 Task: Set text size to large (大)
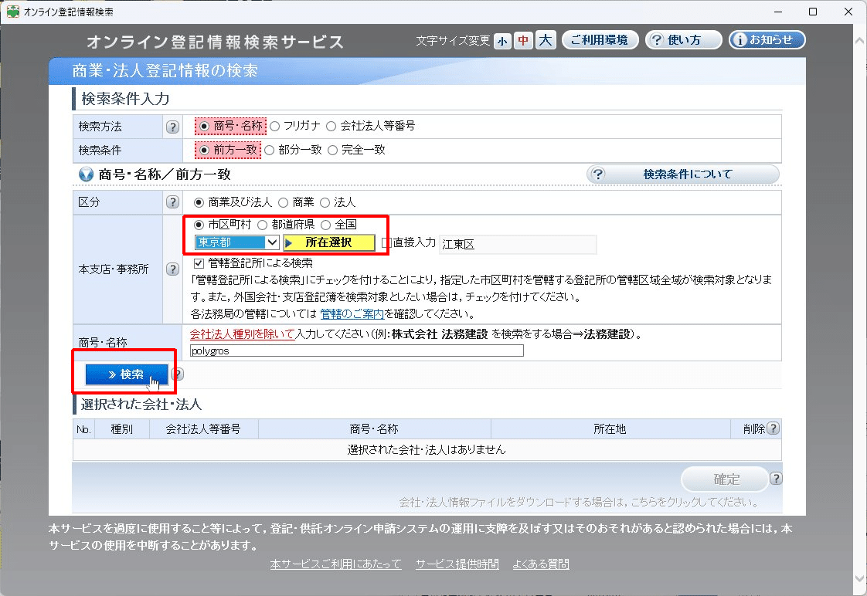tap(546, 40)
